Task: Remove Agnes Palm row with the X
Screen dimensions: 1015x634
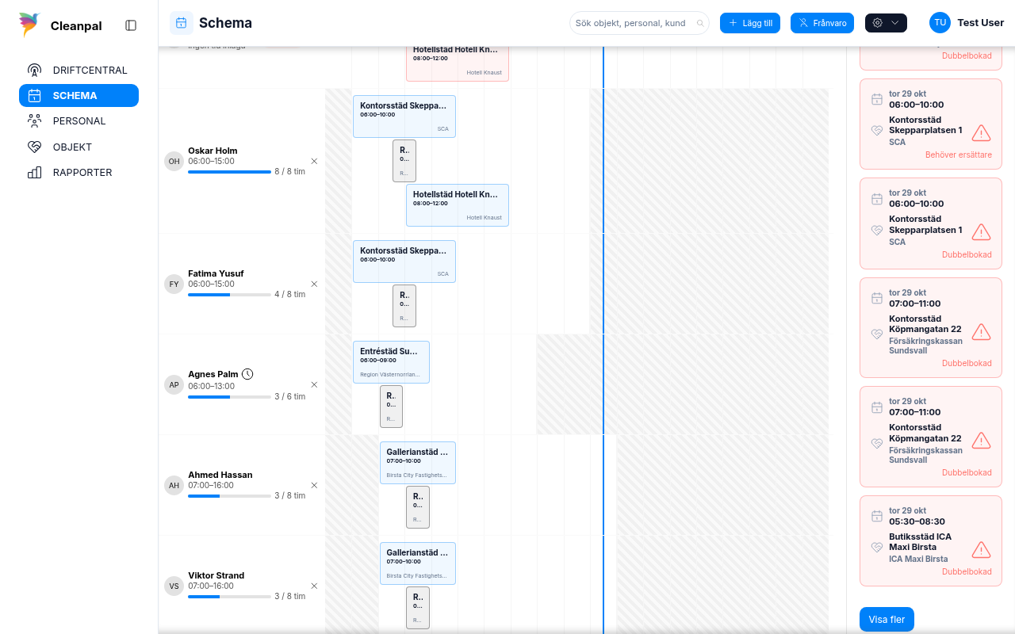Action: click(x=314, y=384)
